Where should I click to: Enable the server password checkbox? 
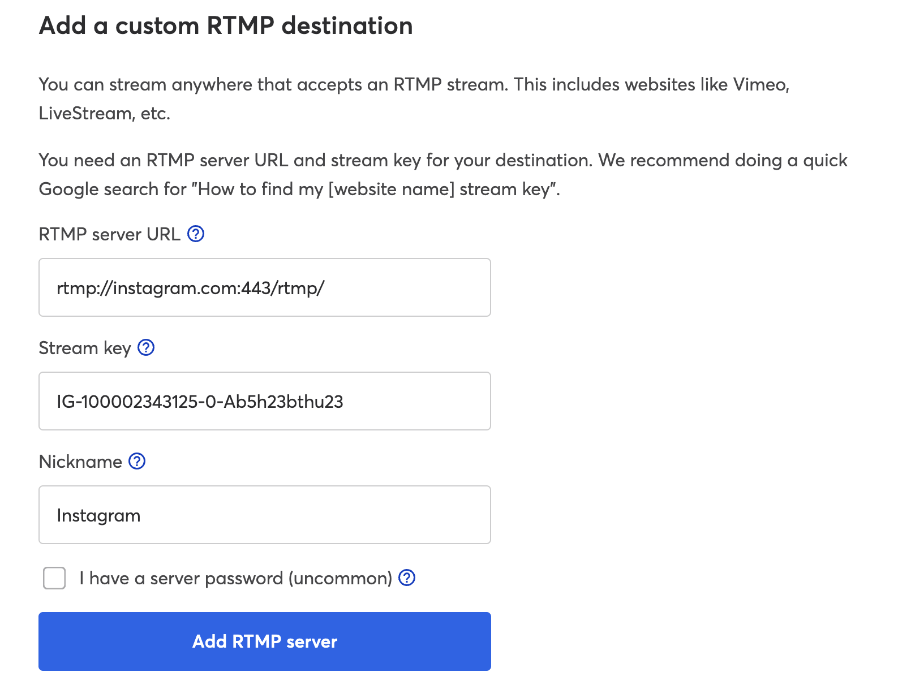click(x=54, y=578)
